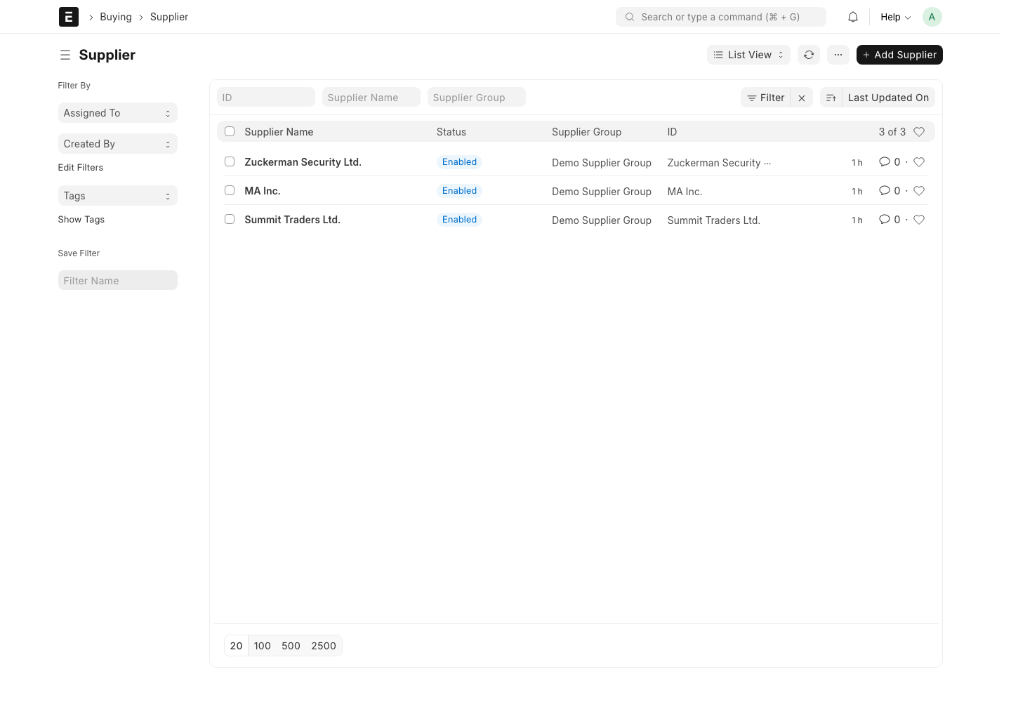The height and width of the screenshot is (702, 1011).
Task: Like all via header heart icon
Action: click(x=919, y=132)
